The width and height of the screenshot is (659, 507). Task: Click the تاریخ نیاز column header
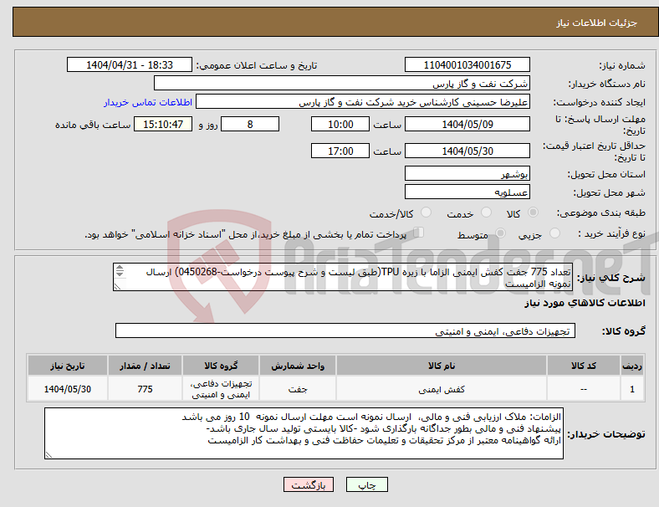click(x=67, y=366)
